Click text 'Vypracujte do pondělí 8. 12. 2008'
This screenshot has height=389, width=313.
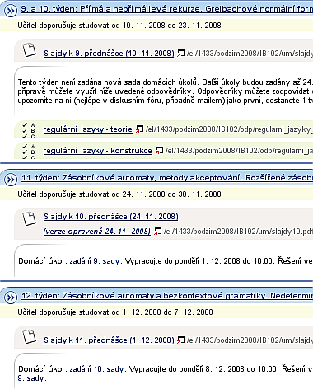point(191,369)
